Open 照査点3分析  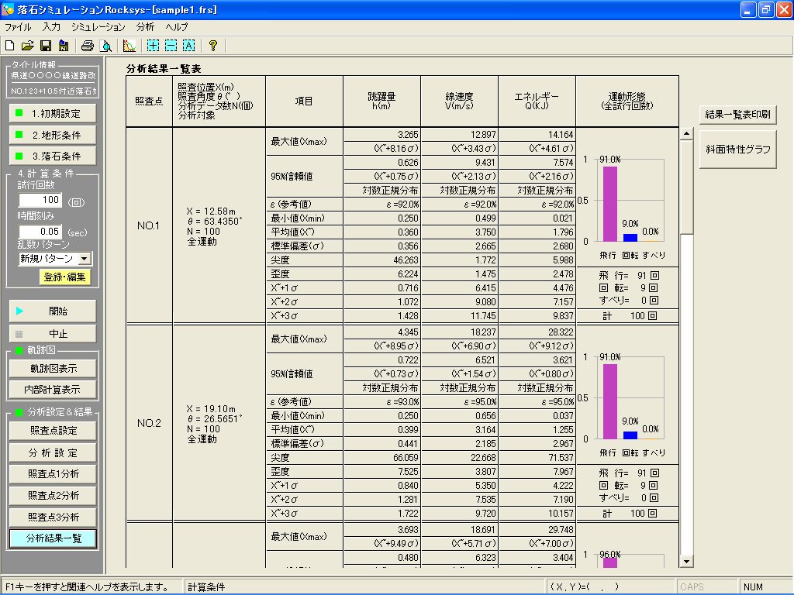click(x=53, y=517)
